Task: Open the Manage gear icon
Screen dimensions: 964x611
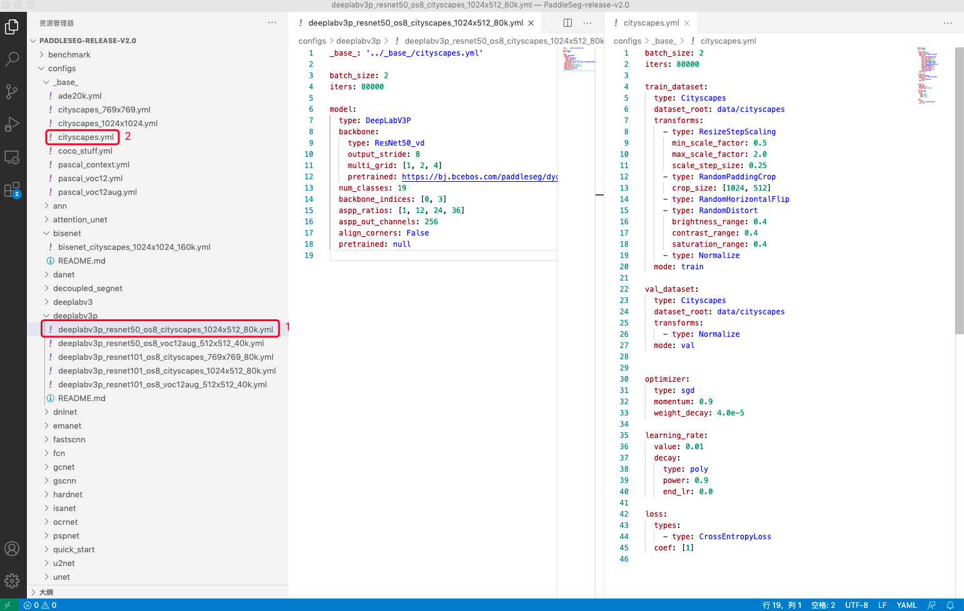Action: [x=12, y=581]
